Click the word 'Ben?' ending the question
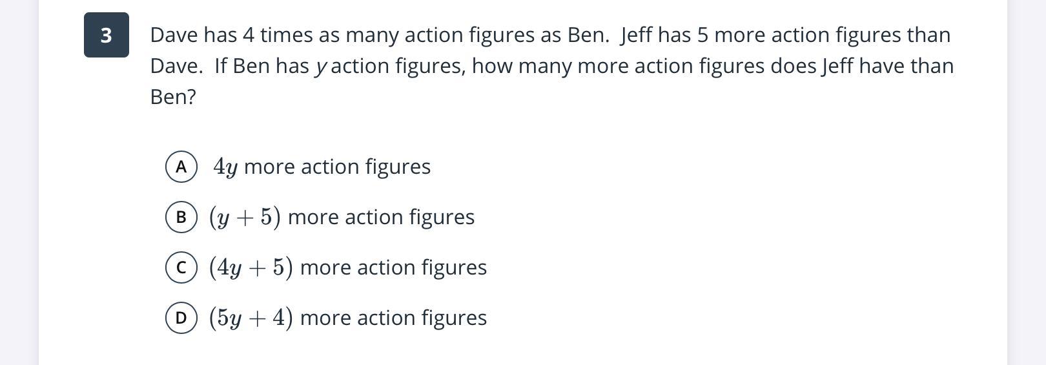The width and height of the screenshot is (1046, 365). 173,97
